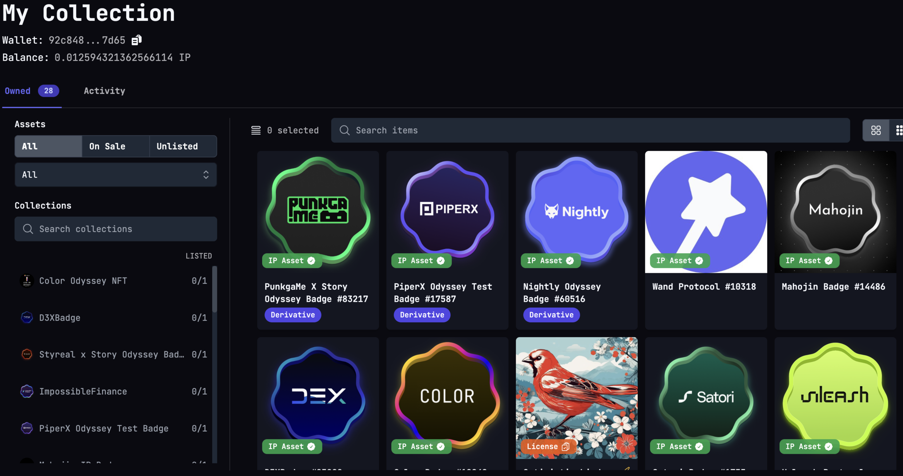
Task: Click the D3XBadge collection avatar
Action: pyautogui.click(x=27, y=318)
